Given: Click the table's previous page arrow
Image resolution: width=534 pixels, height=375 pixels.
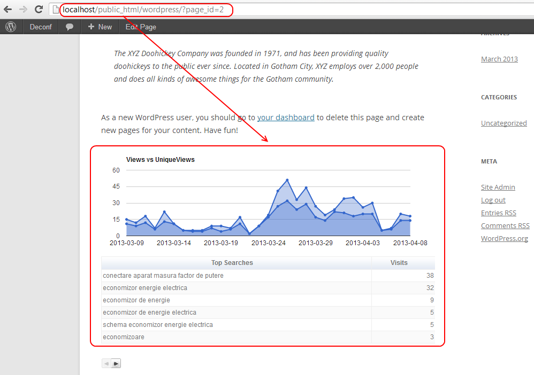Looking at the screenshot, I should [x=106, y=363].
